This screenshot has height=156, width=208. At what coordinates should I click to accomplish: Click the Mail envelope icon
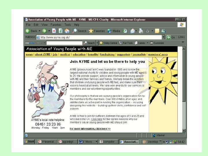132,31
